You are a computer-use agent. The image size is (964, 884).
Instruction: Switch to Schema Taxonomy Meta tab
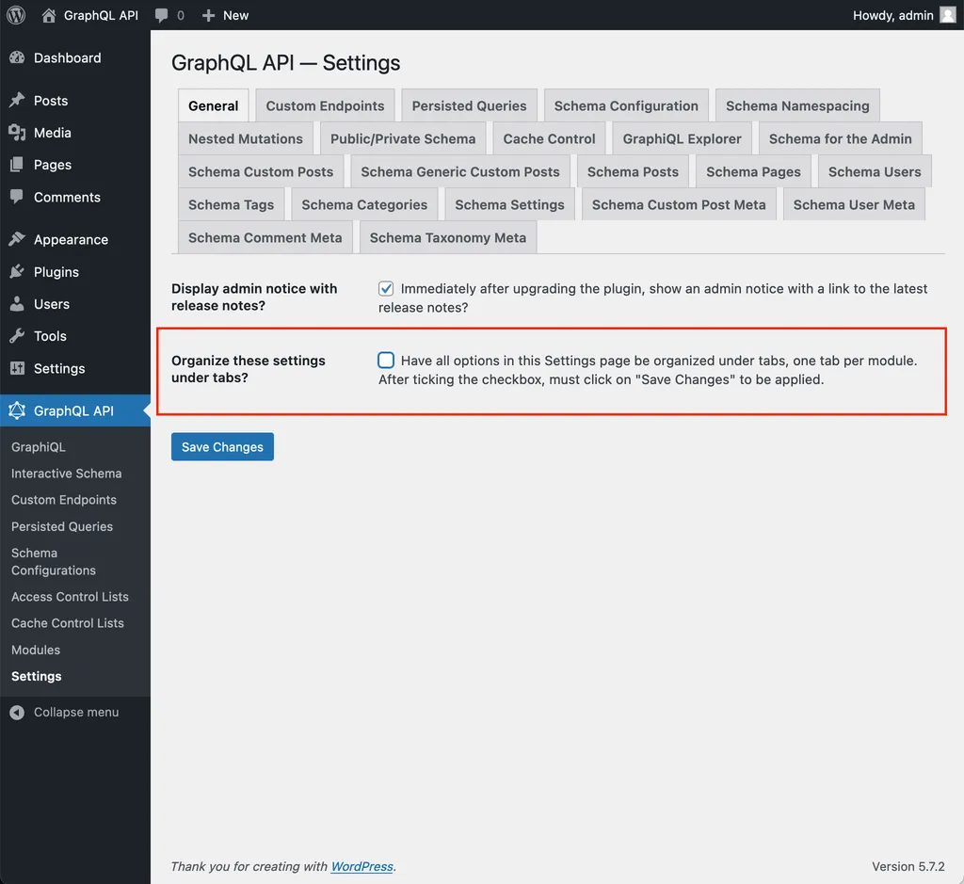pyautogui.click(x=447, y=238)
